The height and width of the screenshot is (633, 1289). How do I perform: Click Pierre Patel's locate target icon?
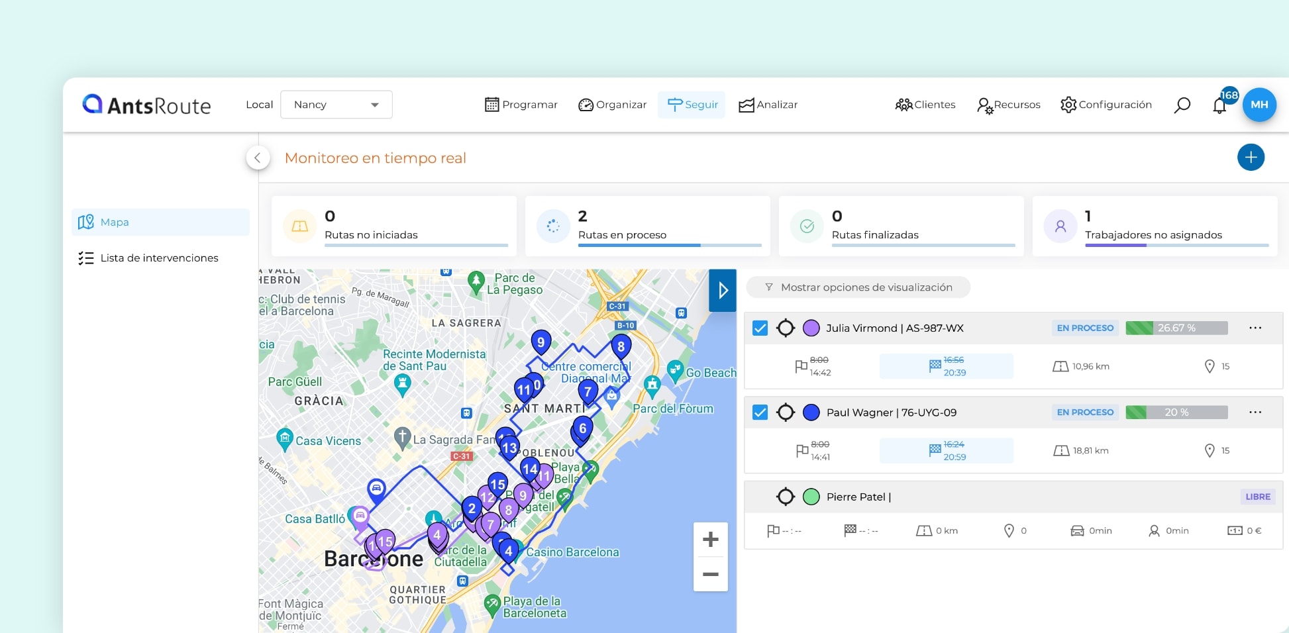(x=786, y=497)
